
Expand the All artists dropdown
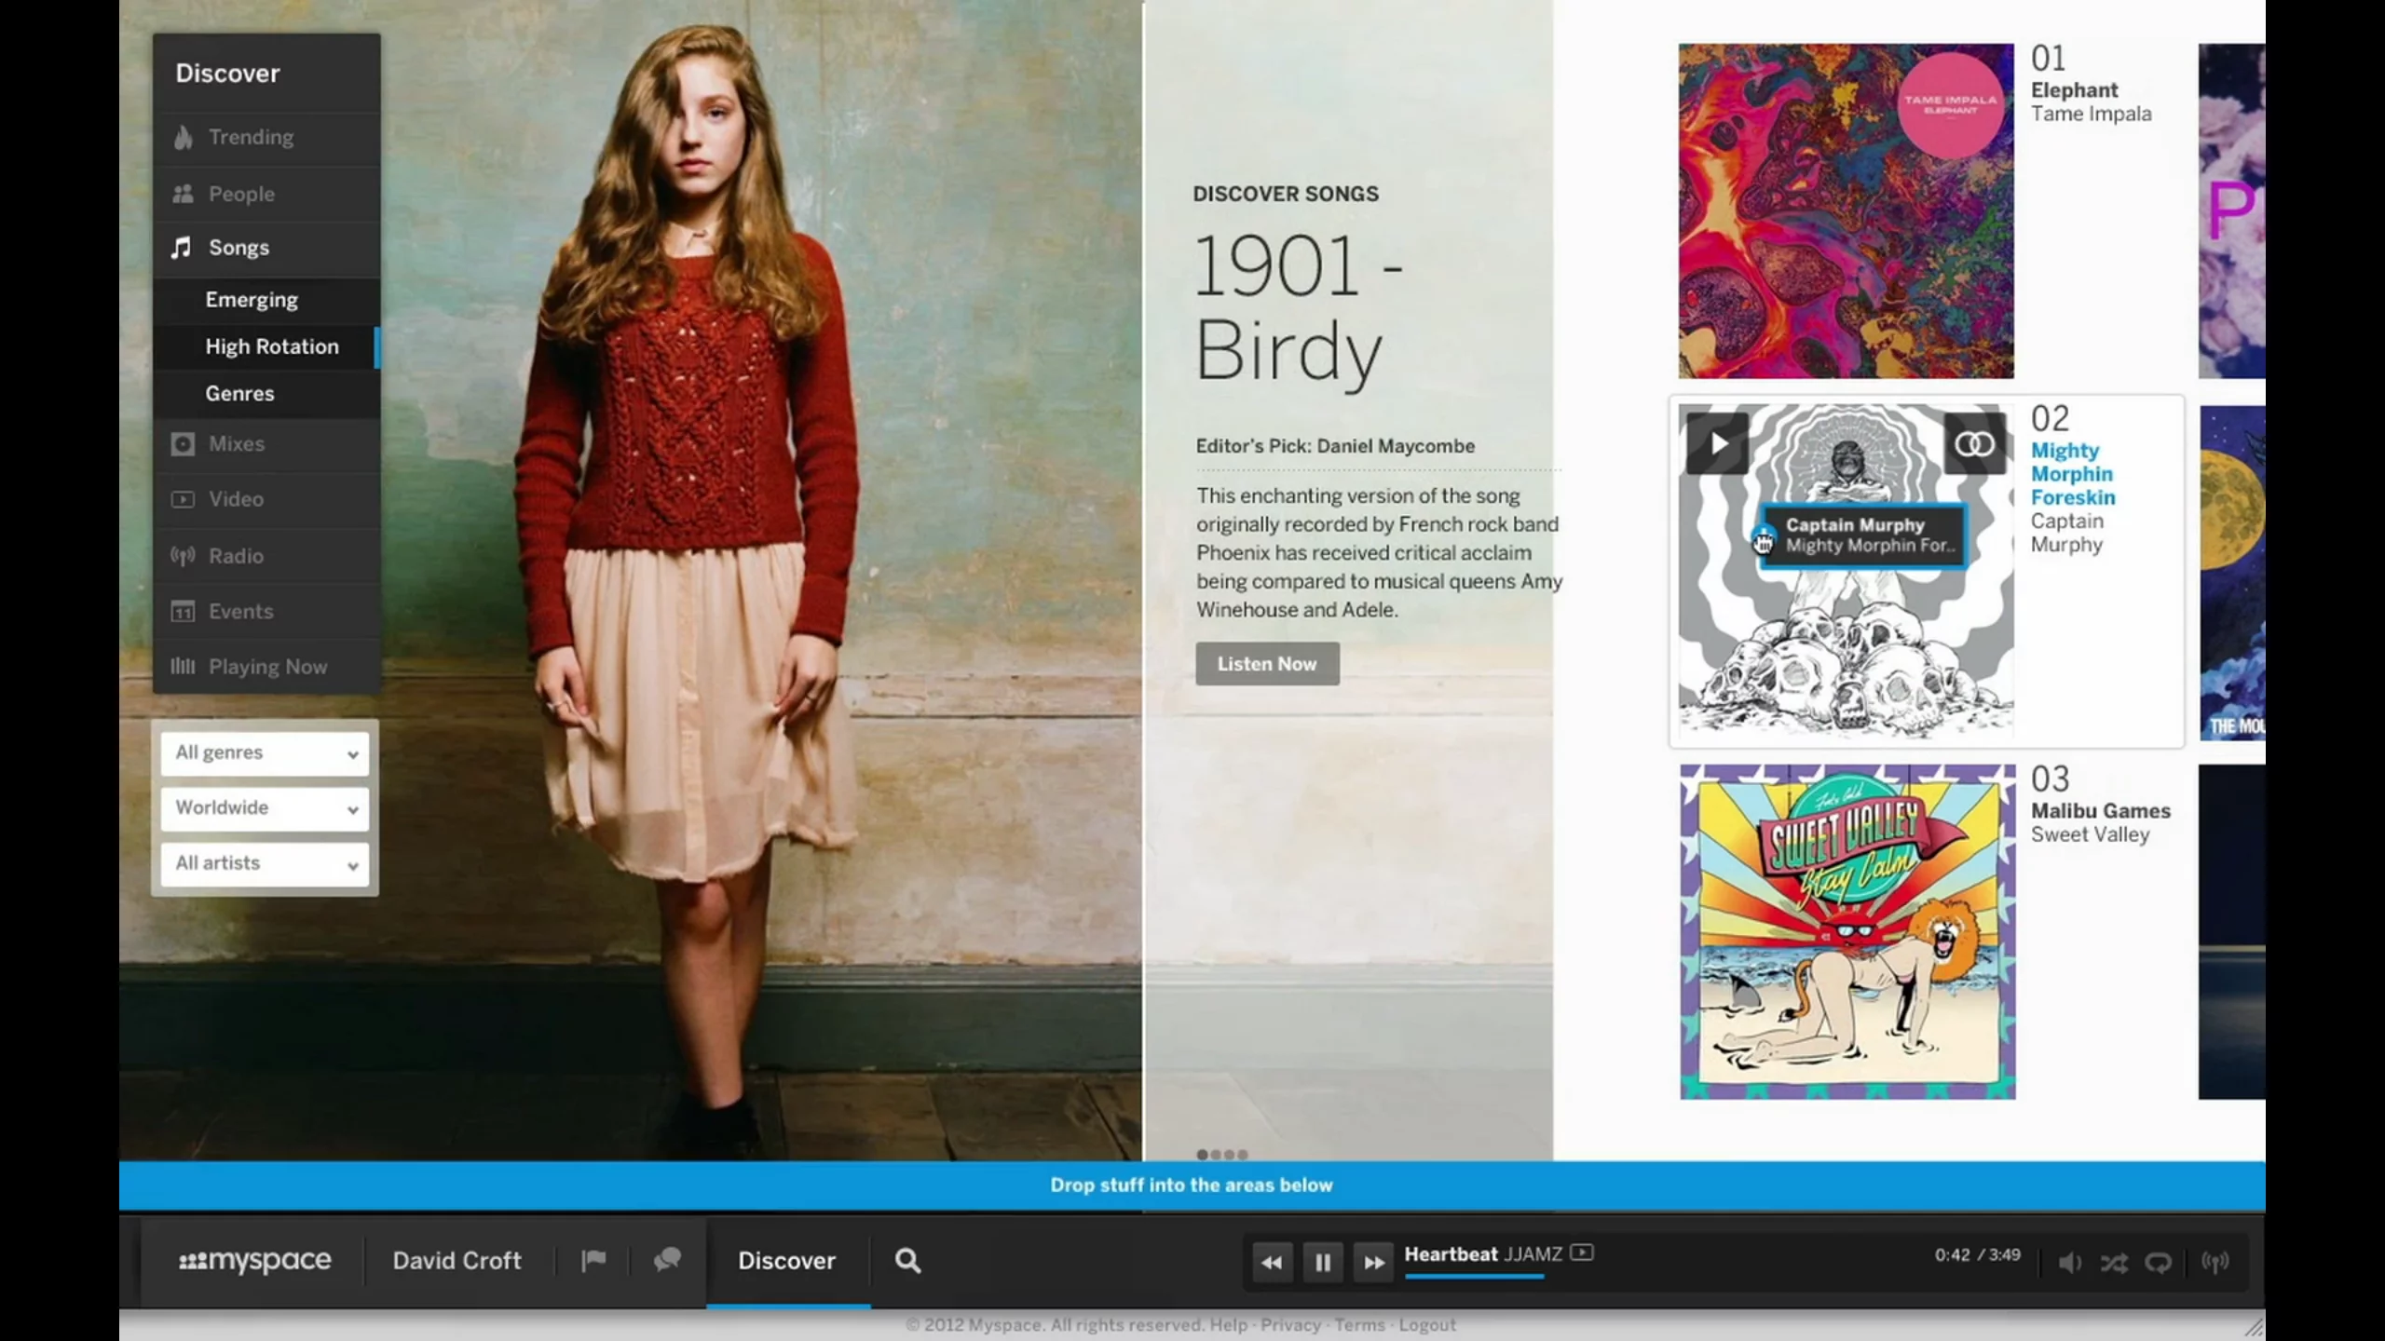point(264,863)
